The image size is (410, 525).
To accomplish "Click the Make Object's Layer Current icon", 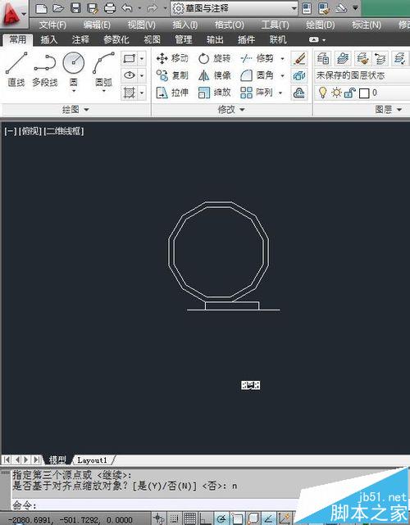I will tap(342, 59).
